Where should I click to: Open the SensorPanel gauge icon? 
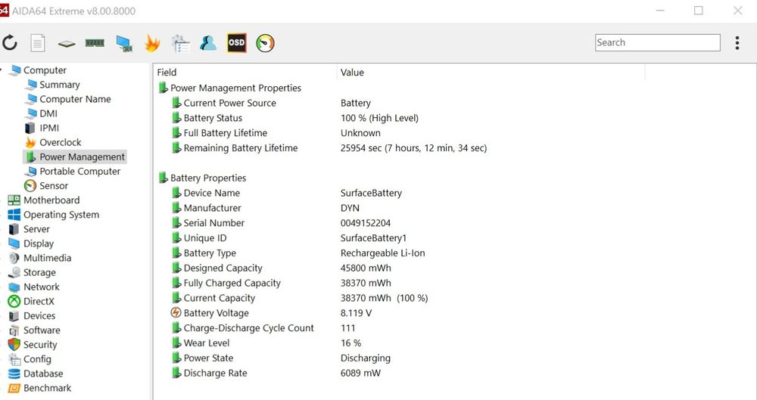pyautogui.click(x=265, y=43)
